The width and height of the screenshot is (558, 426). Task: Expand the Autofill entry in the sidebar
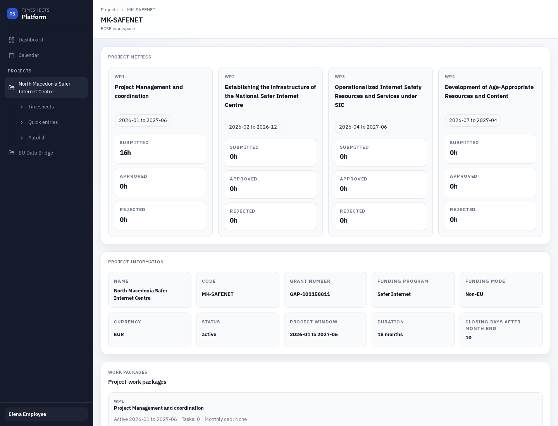36,138
